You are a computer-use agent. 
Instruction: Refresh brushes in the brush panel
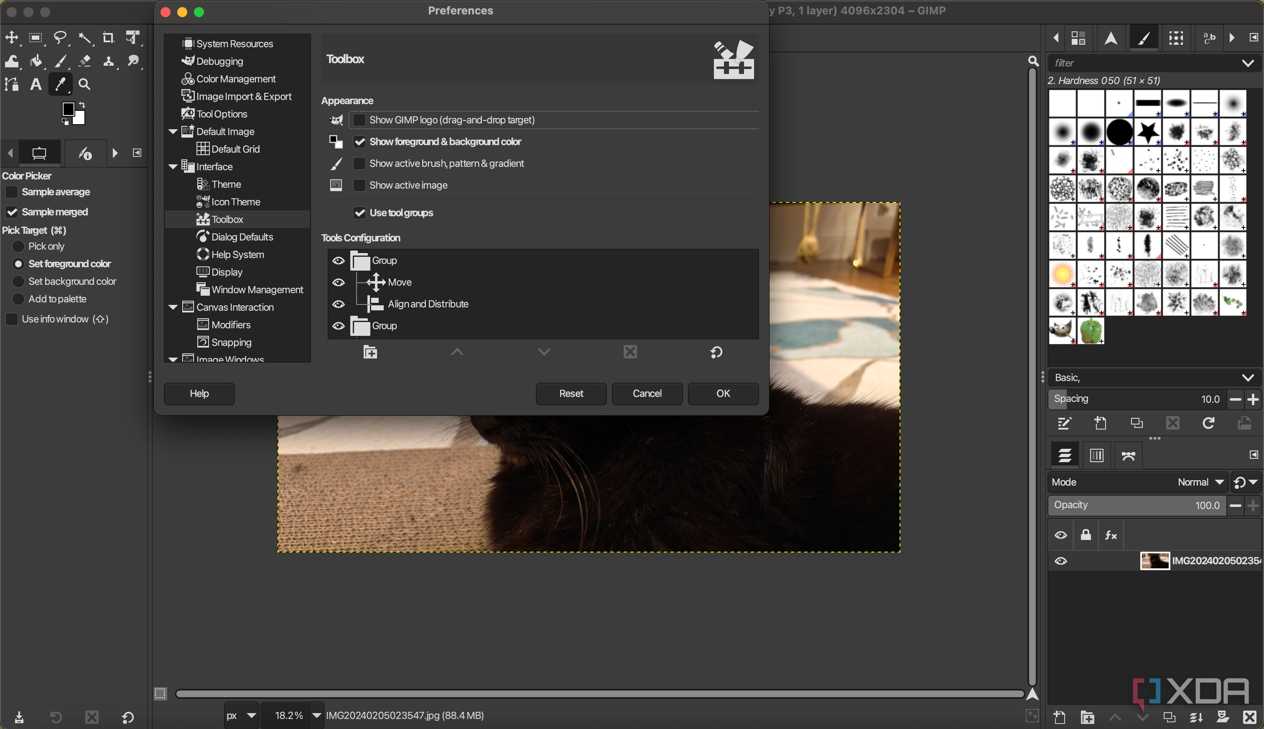pos(1208,423)
